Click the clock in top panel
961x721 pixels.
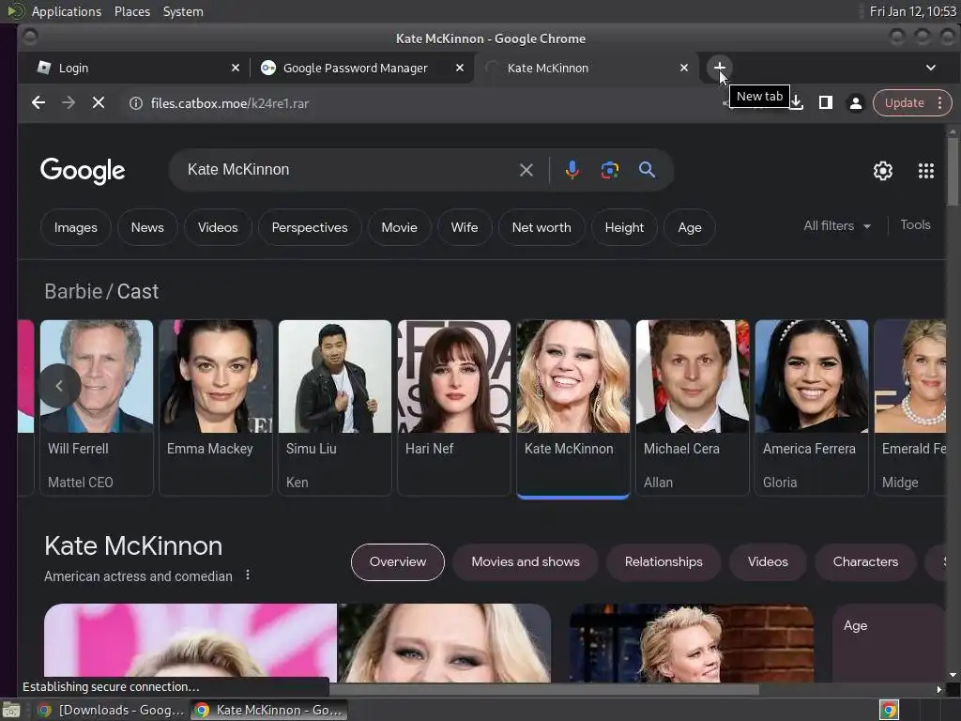pyautogui.click(x=912, y=11)
